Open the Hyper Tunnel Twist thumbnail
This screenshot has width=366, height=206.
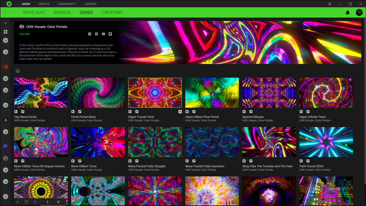pos(155,93)
